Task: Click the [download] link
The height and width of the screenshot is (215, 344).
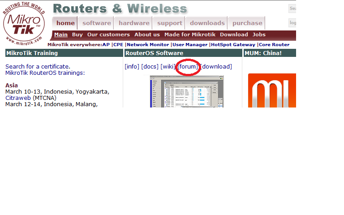Action: [x=216, y=66]
